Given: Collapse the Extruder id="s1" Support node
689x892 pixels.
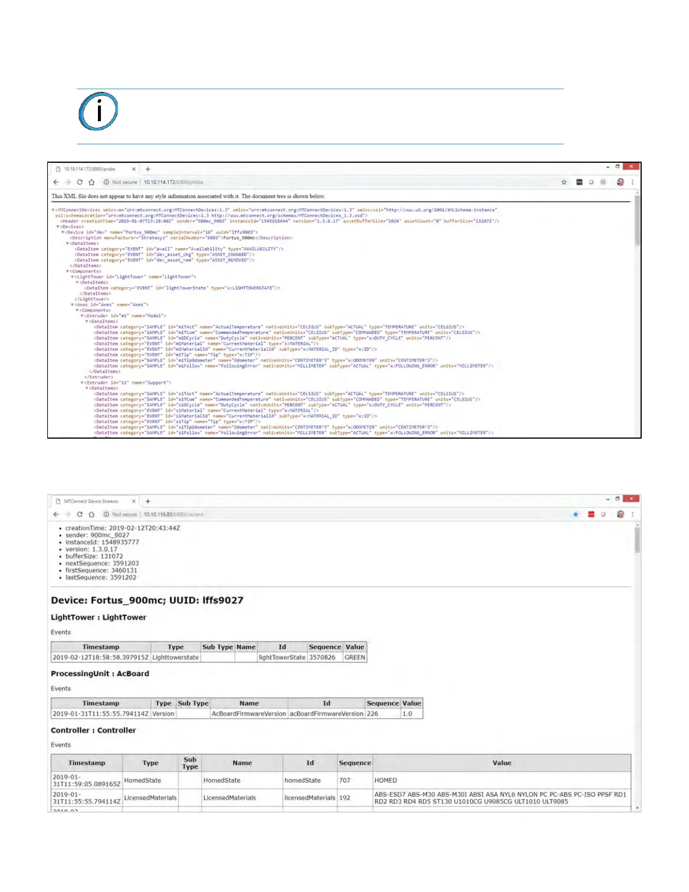Looking at the screenshot, I should pyautogui.click(x=82, y=383).
